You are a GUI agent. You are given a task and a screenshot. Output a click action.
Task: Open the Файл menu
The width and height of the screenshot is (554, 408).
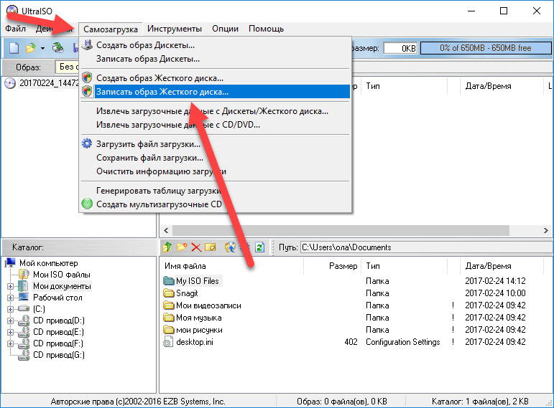[x=15, y=29]
